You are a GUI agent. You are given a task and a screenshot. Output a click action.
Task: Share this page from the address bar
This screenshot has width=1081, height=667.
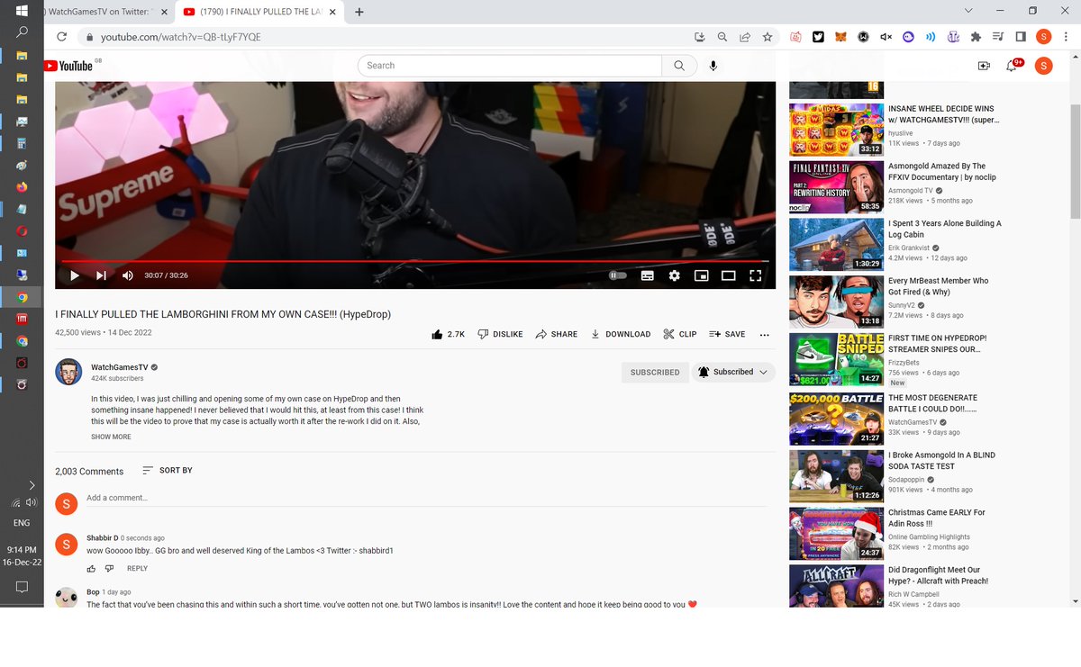coord(745,37)
